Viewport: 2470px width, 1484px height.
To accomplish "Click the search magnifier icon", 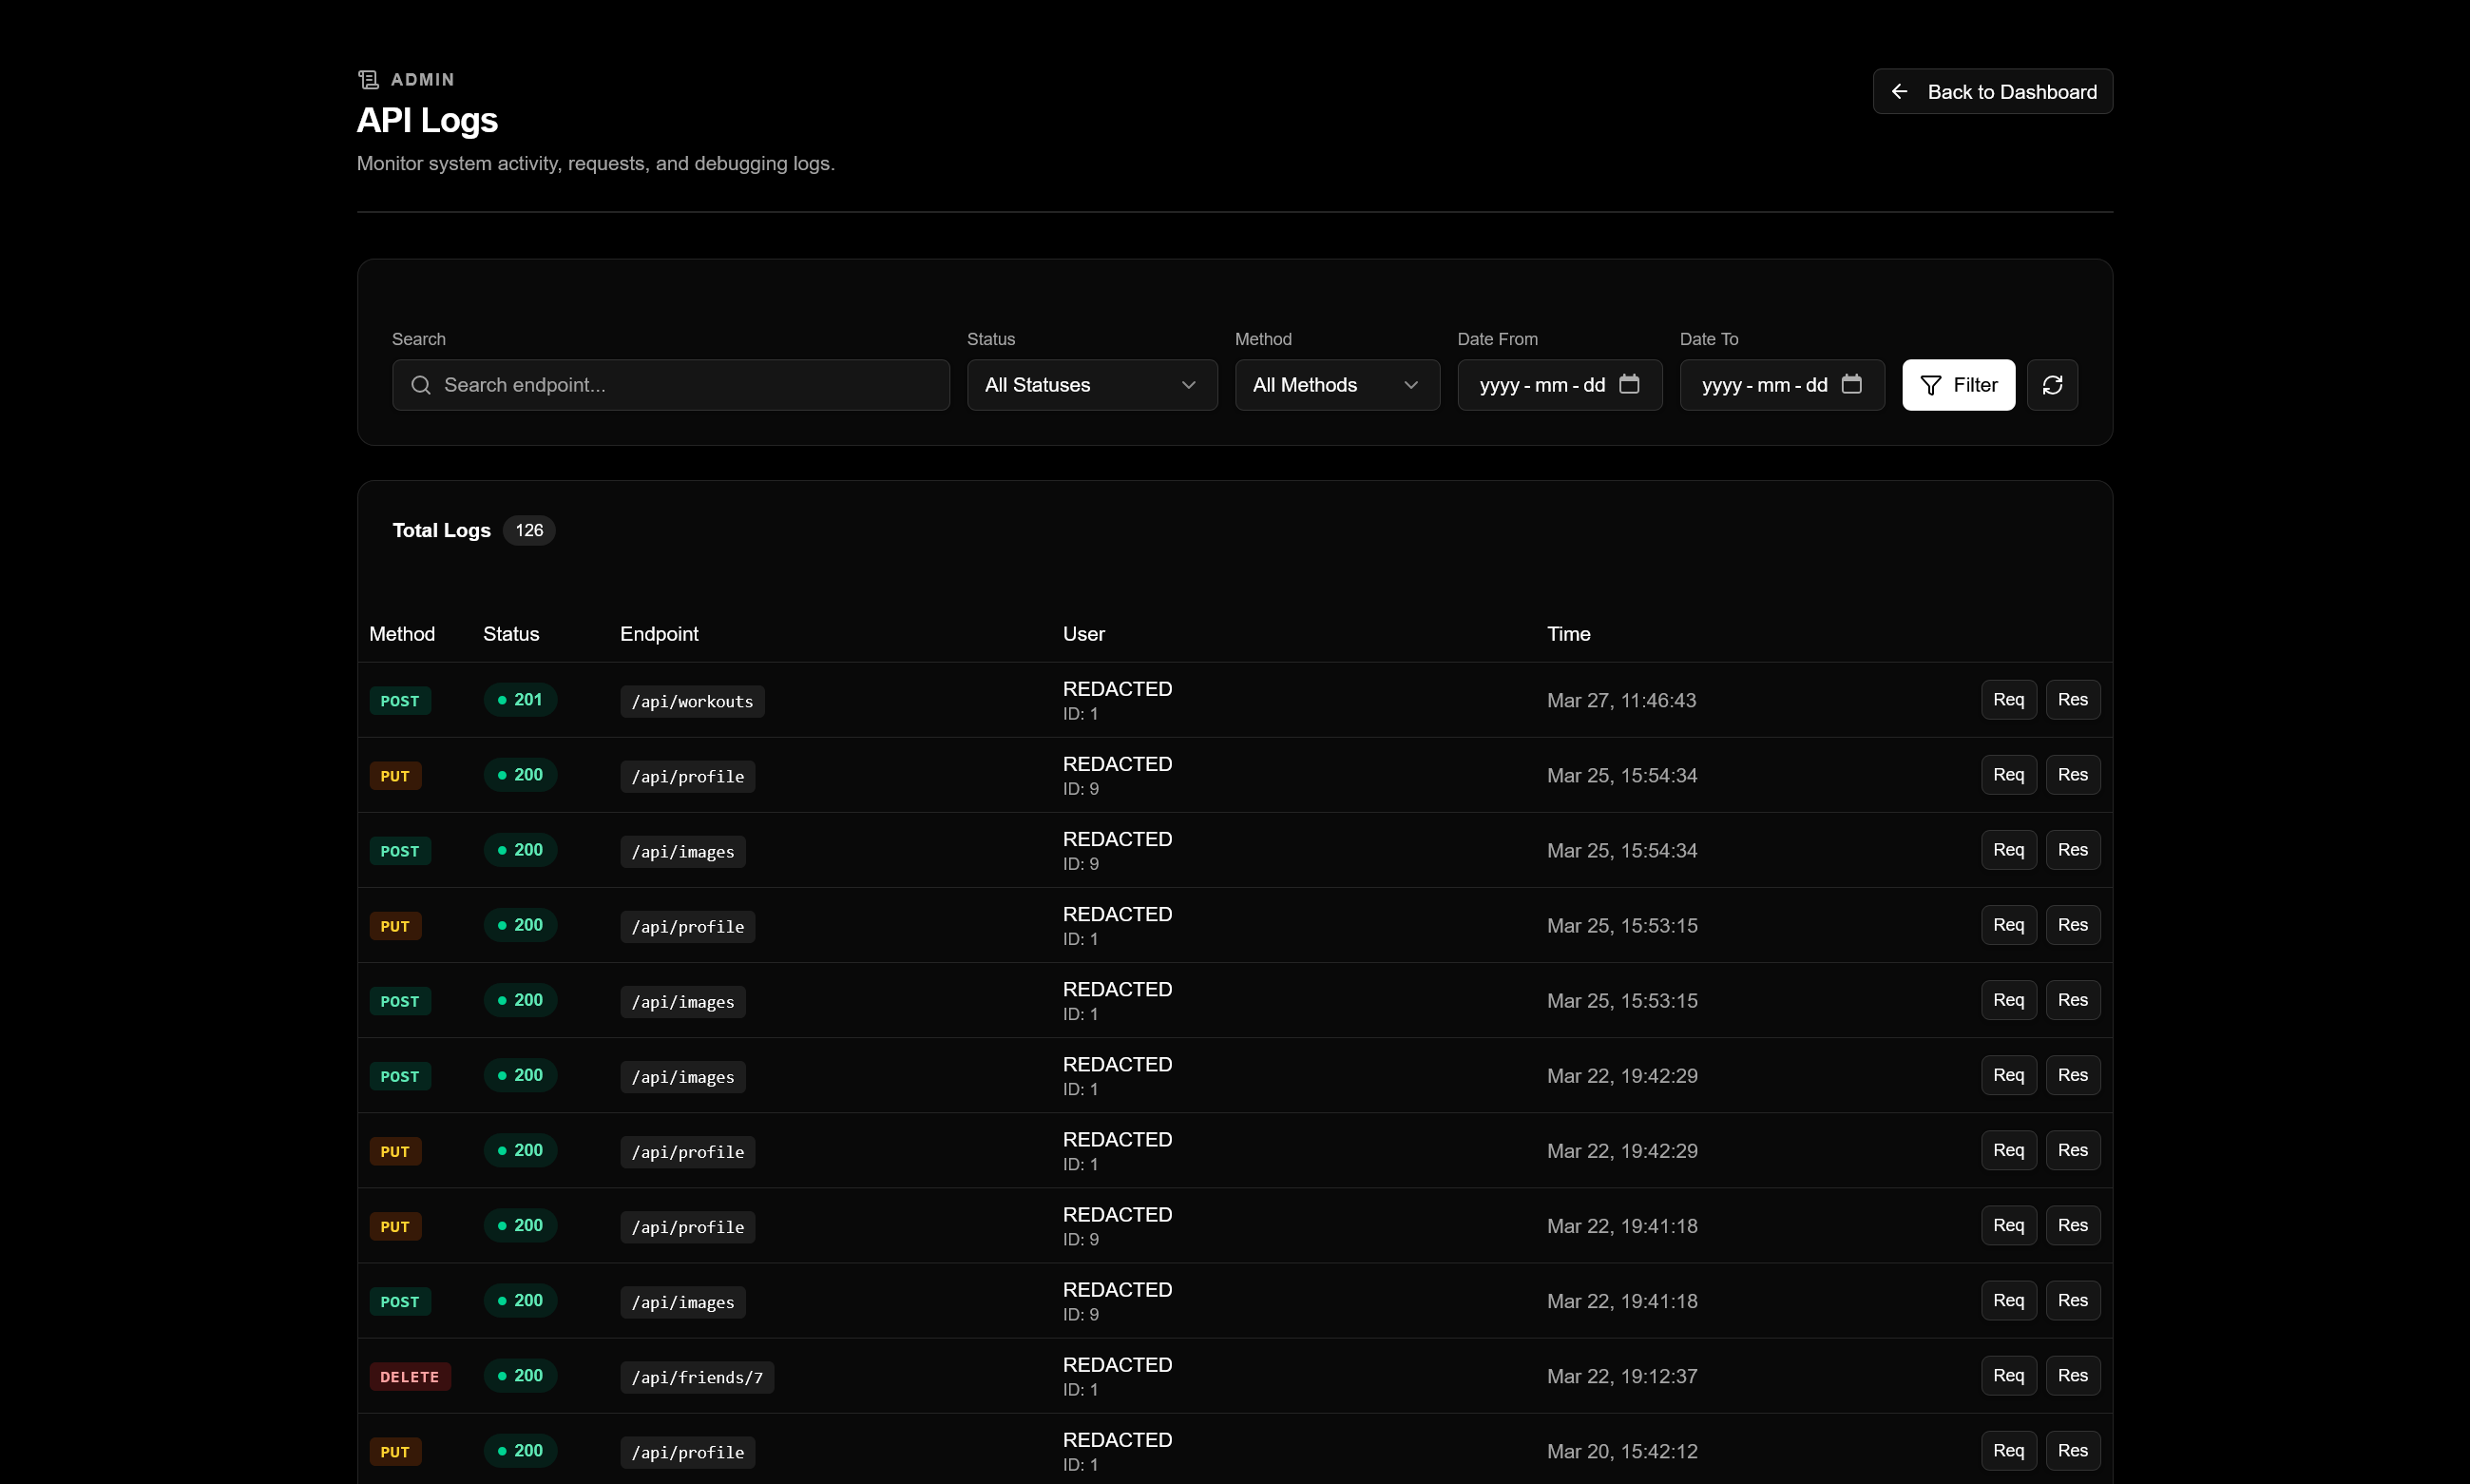I will (420, 385).
